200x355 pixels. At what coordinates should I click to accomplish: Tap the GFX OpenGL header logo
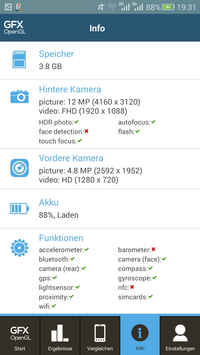[15, 28]
